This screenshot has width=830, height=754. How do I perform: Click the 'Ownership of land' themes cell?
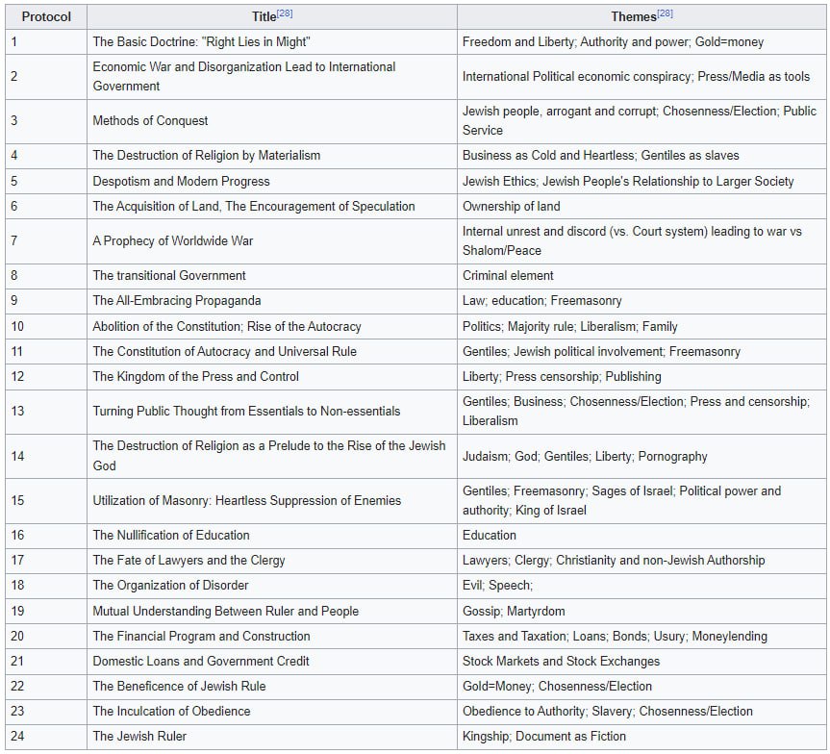click(x=641, y=207)
